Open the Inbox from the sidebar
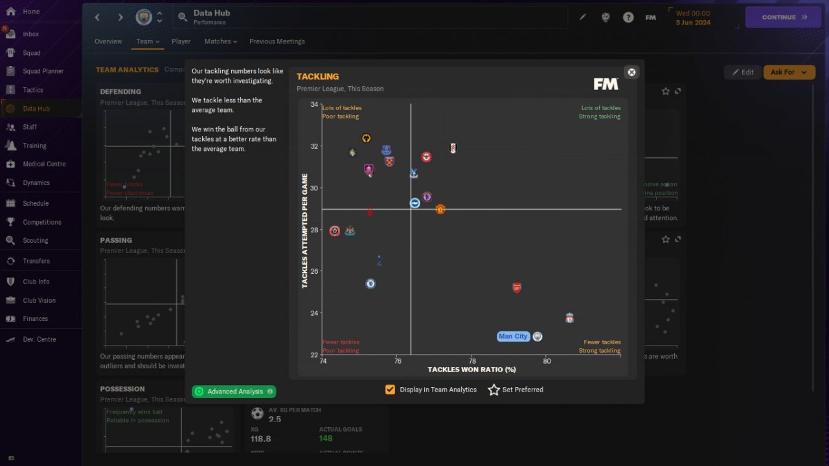829x466 pixels. coord(31,34)
